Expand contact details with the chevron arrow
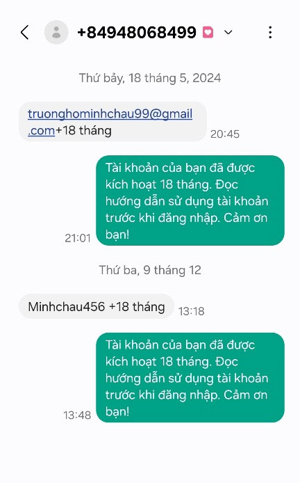 [x=228, y=32]
